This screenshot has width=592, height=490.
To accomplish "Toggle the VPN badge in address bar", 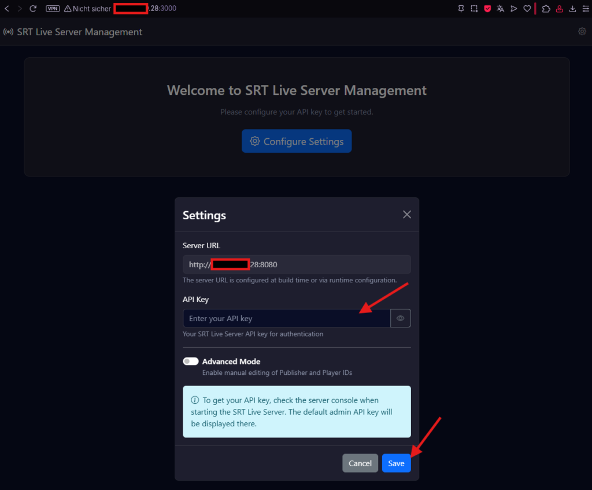I will pos(53,9).
